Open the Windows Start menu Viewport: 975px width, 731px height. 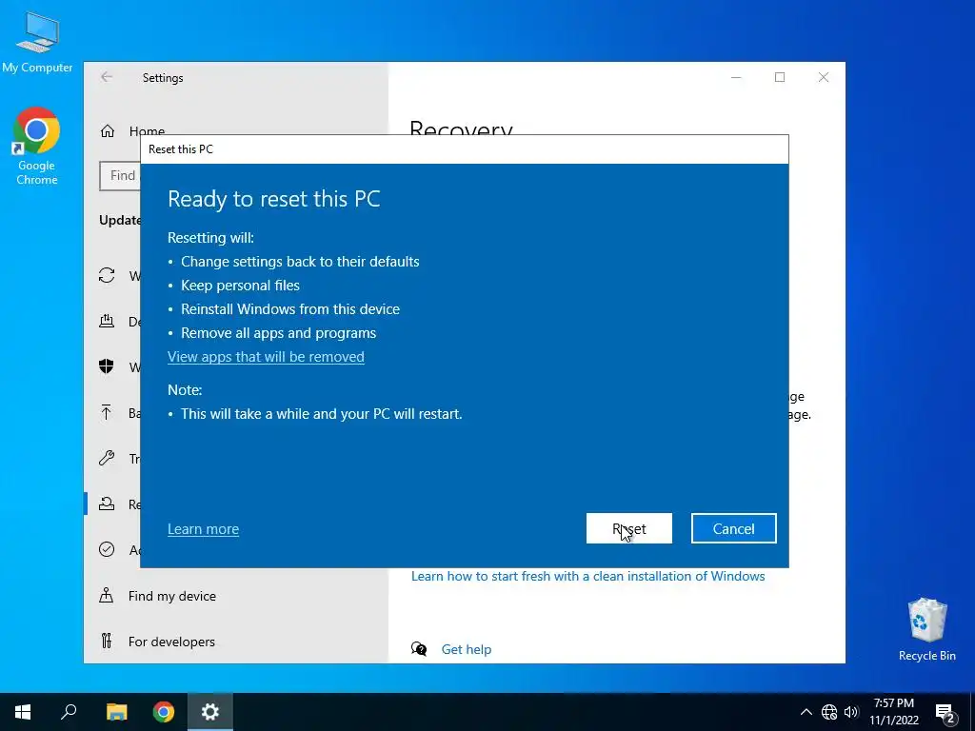[x=23, y=712]
